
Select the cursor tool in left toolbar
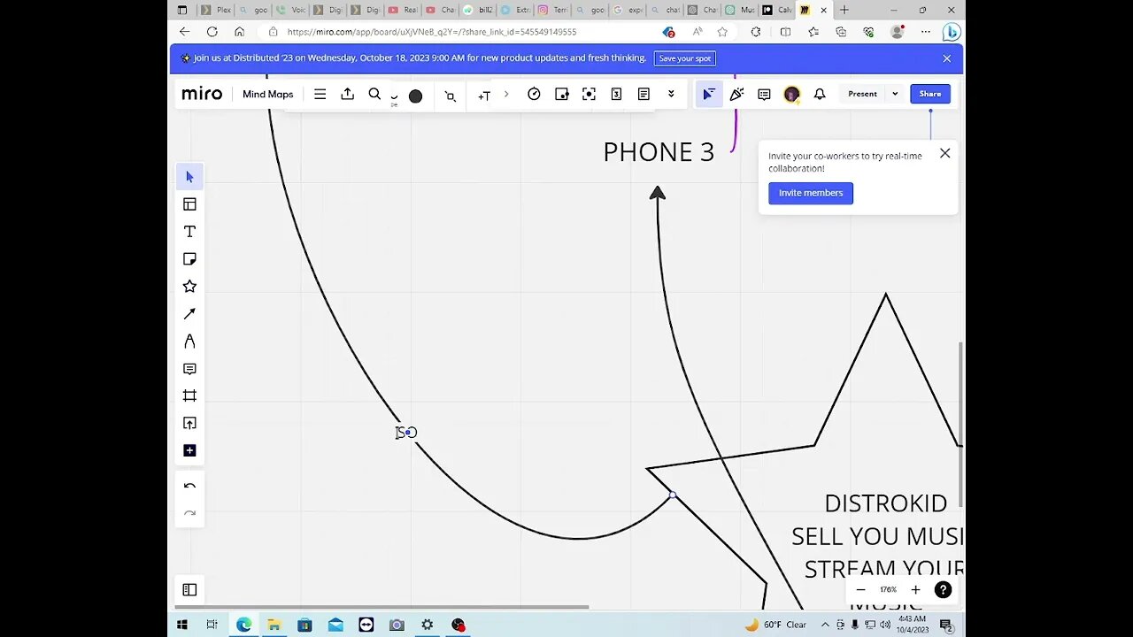point(189,177)
